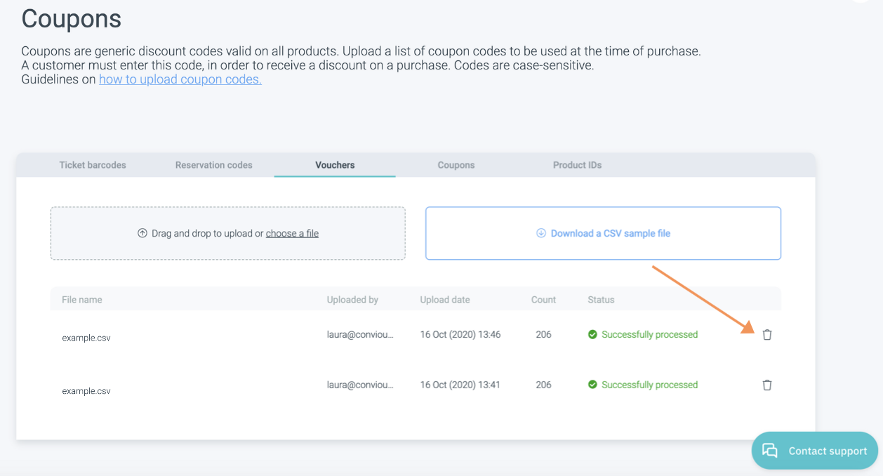Go to the Coupons tab
The image size is (883, 476).
(x=456, y=165)
